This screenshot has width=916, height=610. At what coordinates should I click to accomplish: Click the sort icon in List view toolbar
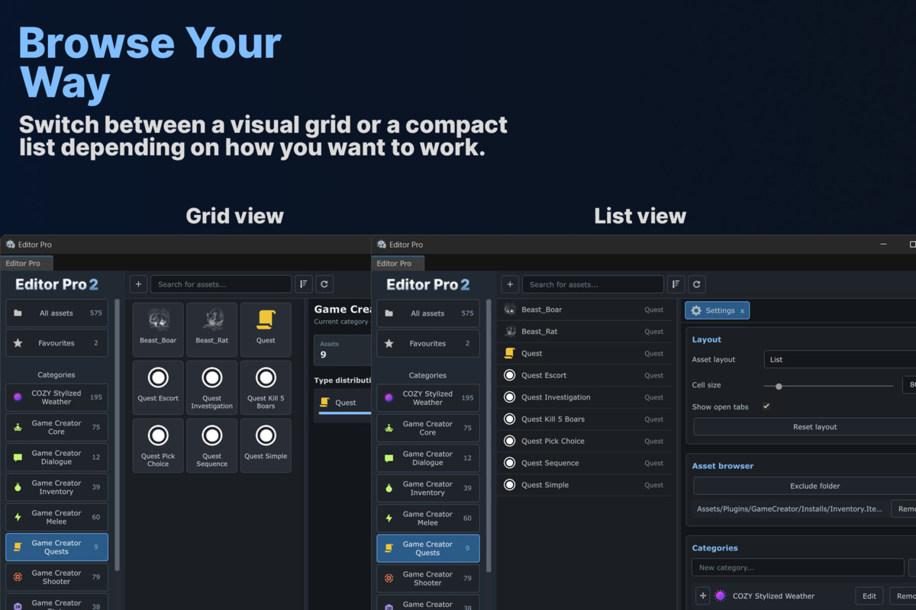[x=676, y=284]
